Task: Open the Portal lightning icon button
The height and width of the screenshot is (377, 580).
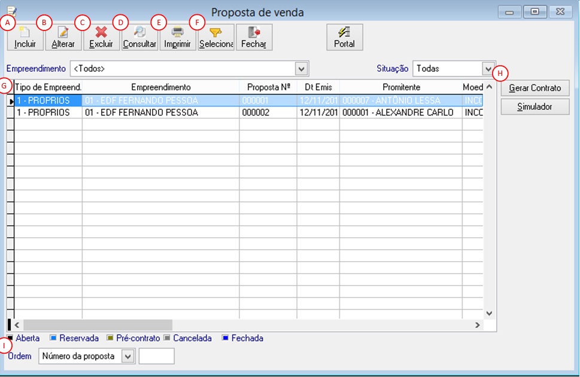Action: [344, 37]
